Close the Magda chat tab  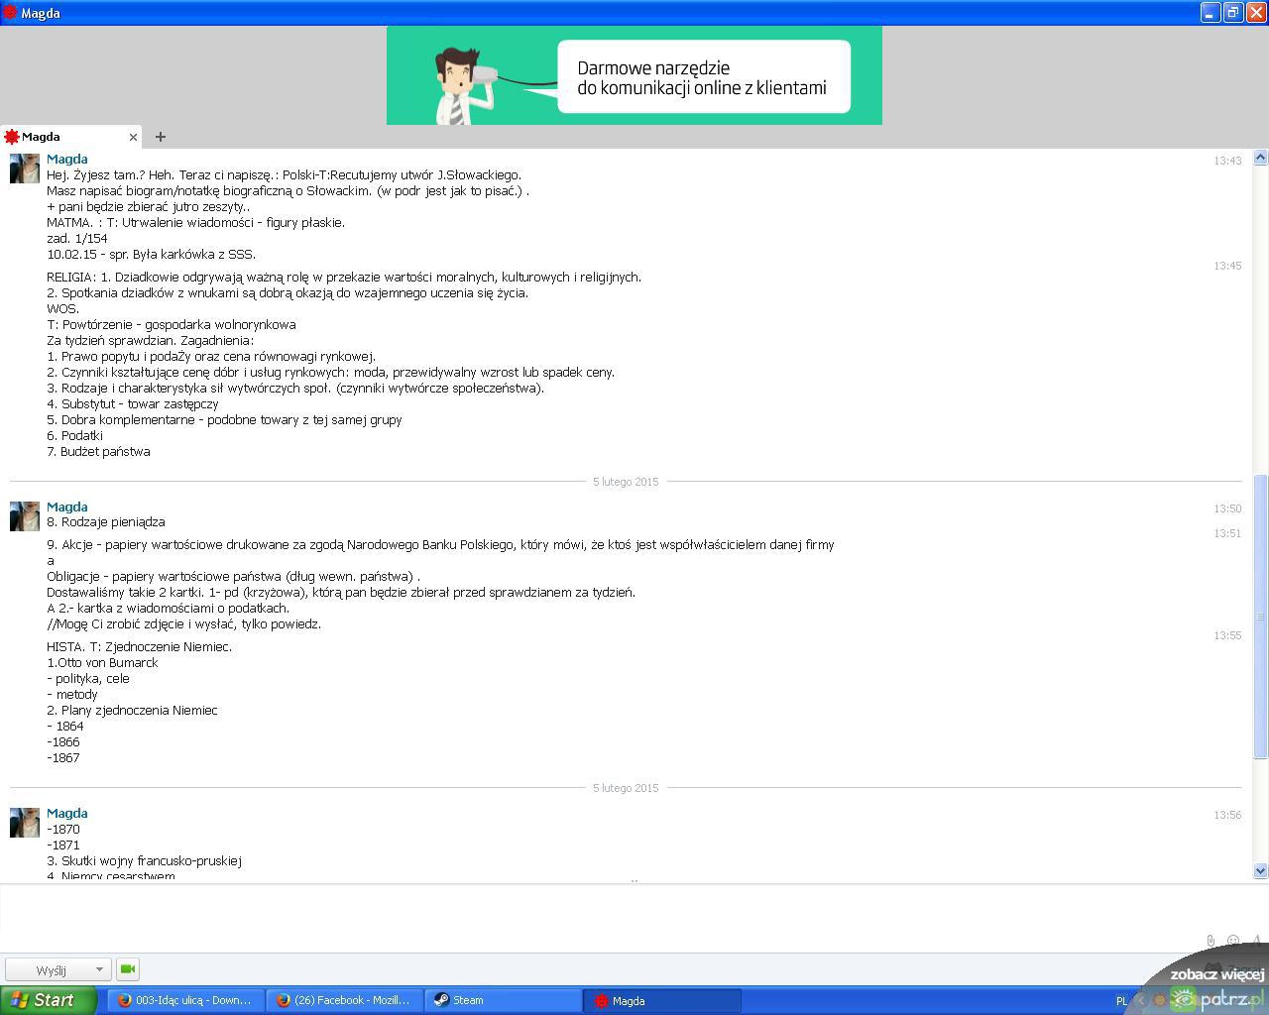pos(133,137)
